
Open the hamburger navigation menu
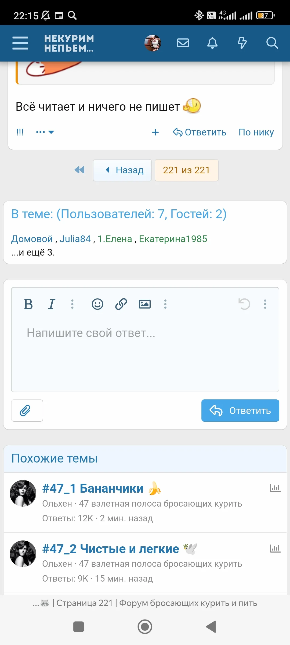click(x=20, y=43)
